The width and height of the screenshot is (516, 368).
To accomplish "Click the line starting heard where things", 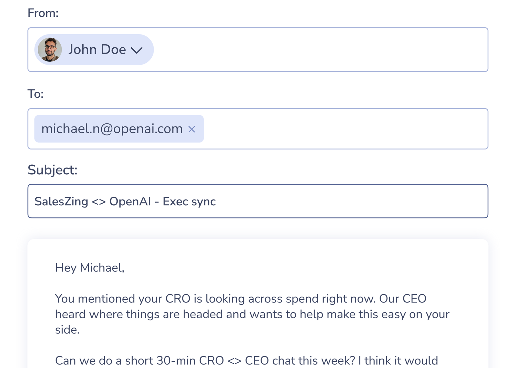I will (252, 314).
